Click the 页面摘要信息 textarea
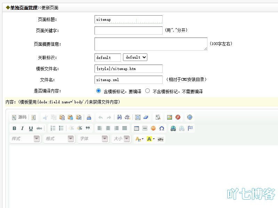 (x=151, y=44)
